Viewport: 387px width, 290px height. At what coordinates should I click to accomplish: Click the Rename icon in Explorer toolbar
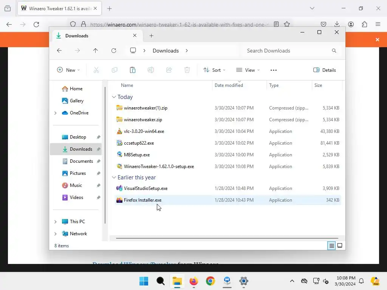151,70
